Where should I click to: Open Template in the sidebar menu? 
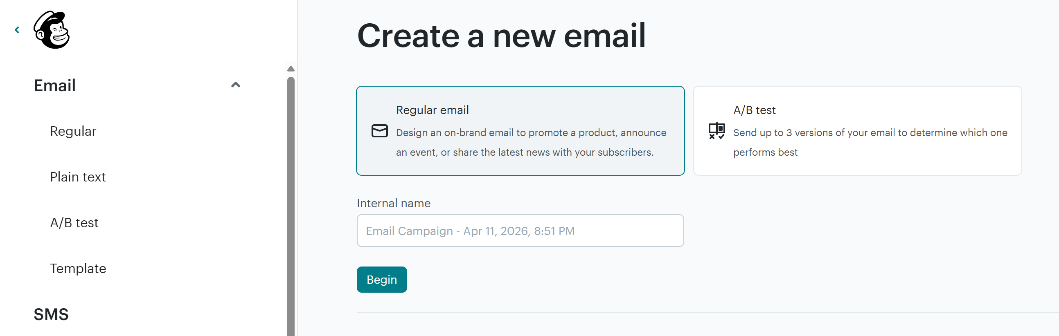[x=78, y=269]
